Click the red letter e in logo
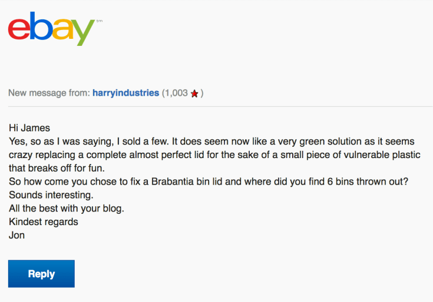 [x=19, y=30]
